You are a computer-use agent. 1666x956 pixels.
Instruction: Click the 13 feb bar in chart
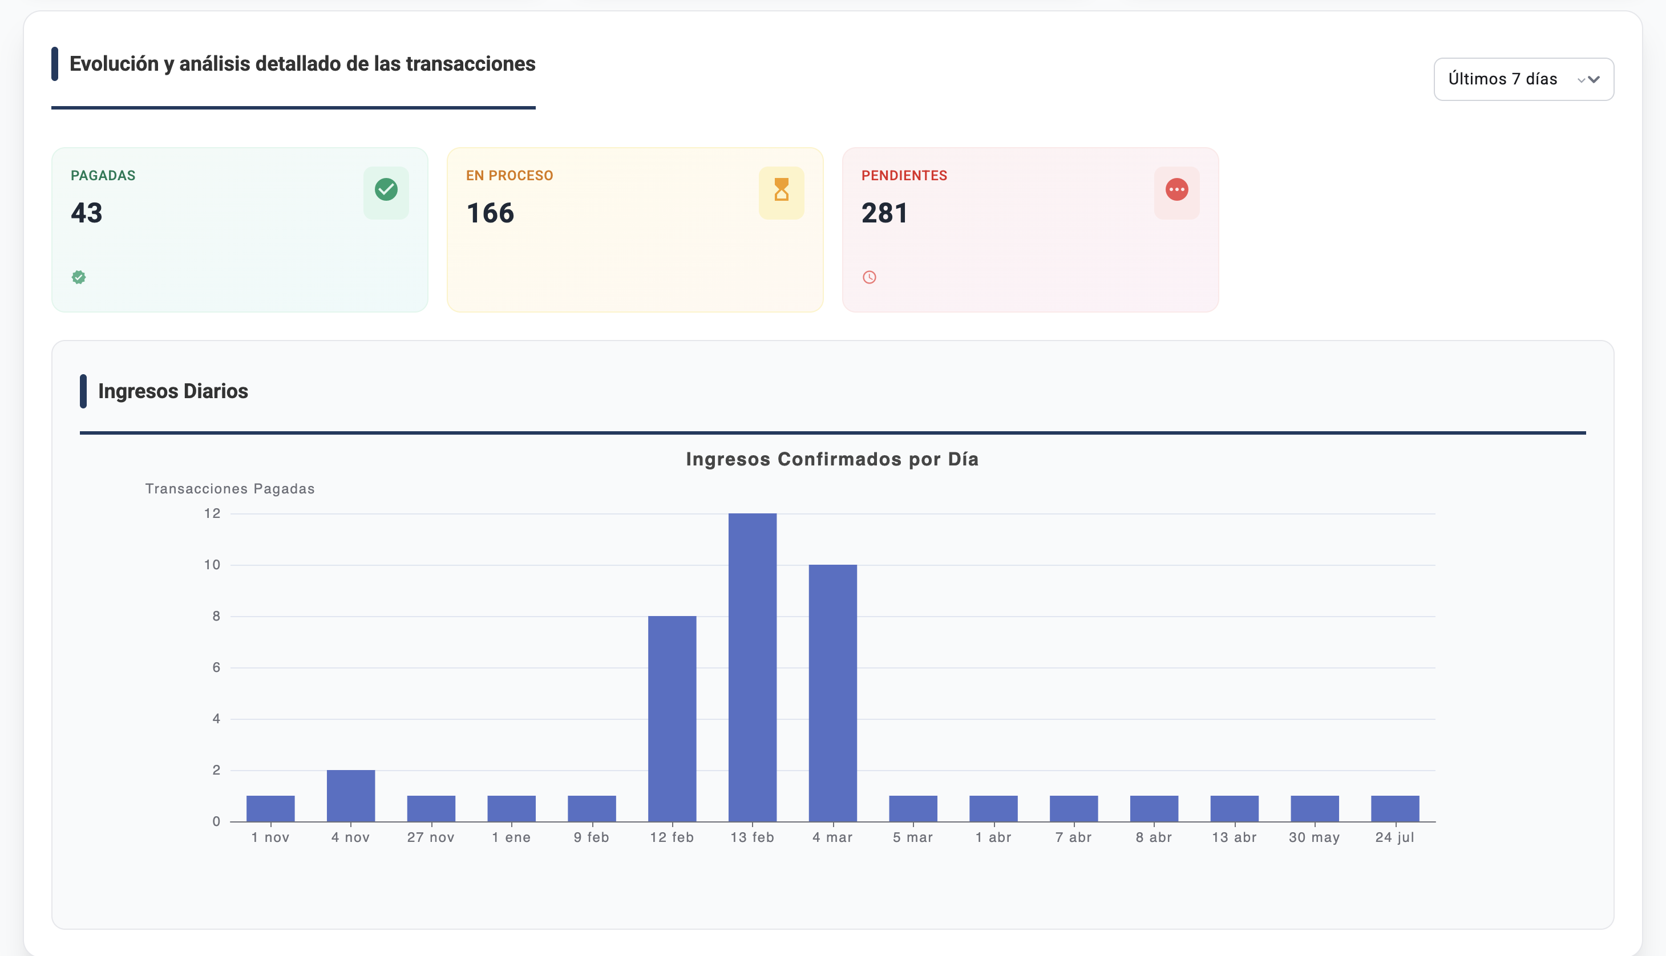752,666
